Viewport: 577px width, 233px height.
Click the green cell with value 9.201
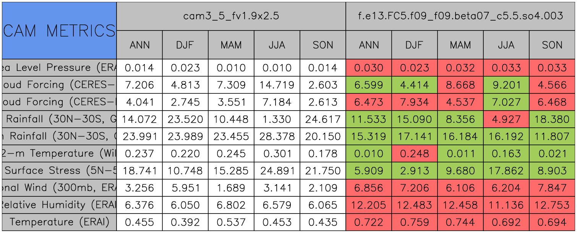tap(506, 85)
